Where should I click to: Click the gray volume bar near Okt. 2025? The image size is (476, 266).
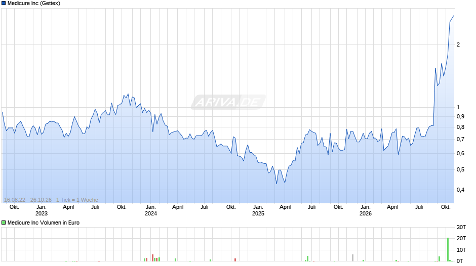click(352, 258)
